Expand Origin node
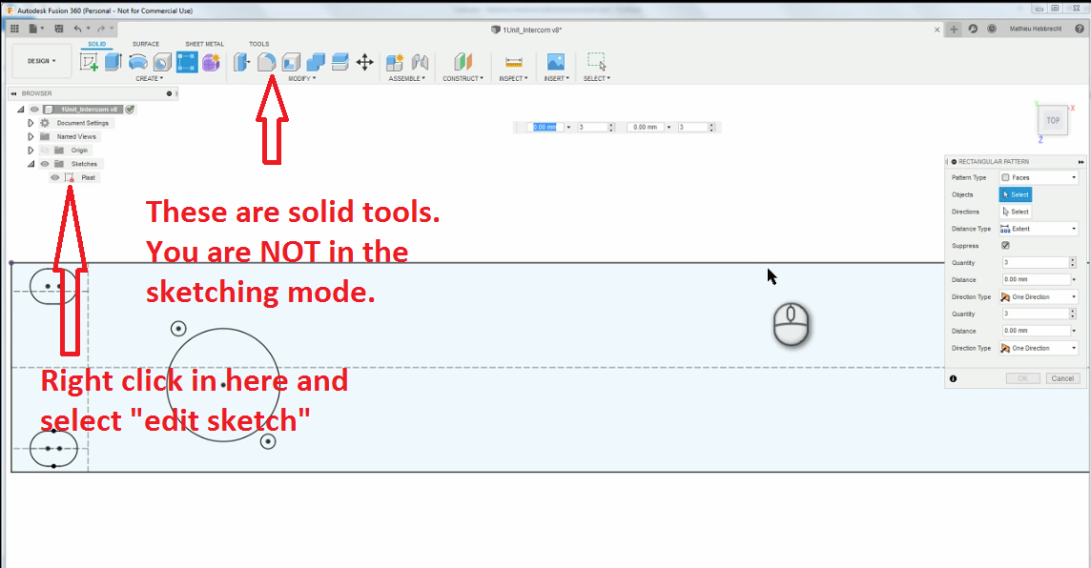The height and width of the screenshot is (568, 1091). (x=31, y=151)
